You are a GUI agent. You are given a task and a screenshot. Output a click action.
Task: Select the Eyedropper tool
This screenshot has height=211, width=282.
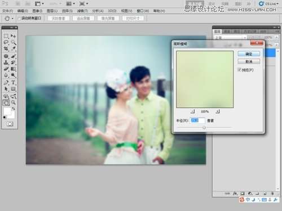(13, 48)
